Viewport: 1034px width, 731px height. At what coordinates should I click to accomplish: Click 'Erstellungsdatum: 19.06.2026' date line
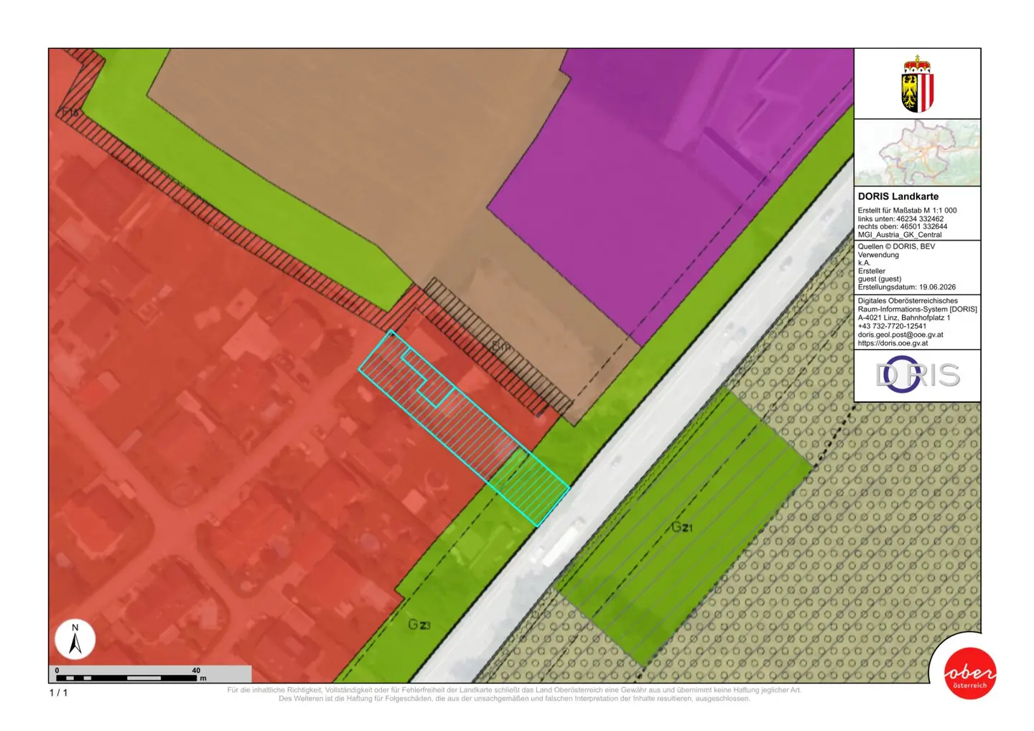coord(906,287)
